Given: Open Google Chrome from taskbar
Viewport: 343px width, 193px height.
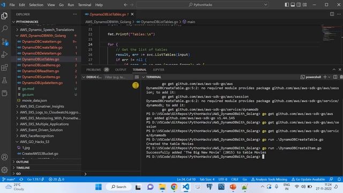Looking at the screenshot, I should pos(174,187).
